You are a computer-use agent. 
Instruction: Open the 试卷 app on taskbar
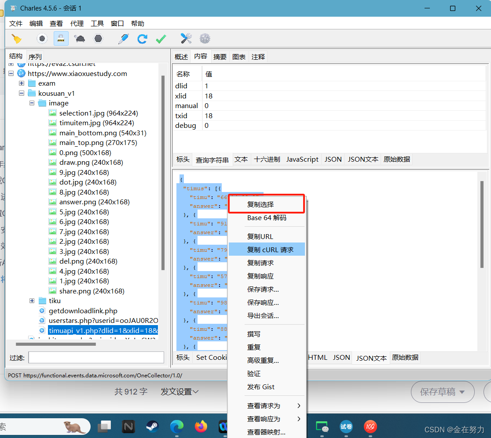tap(346, 427)
